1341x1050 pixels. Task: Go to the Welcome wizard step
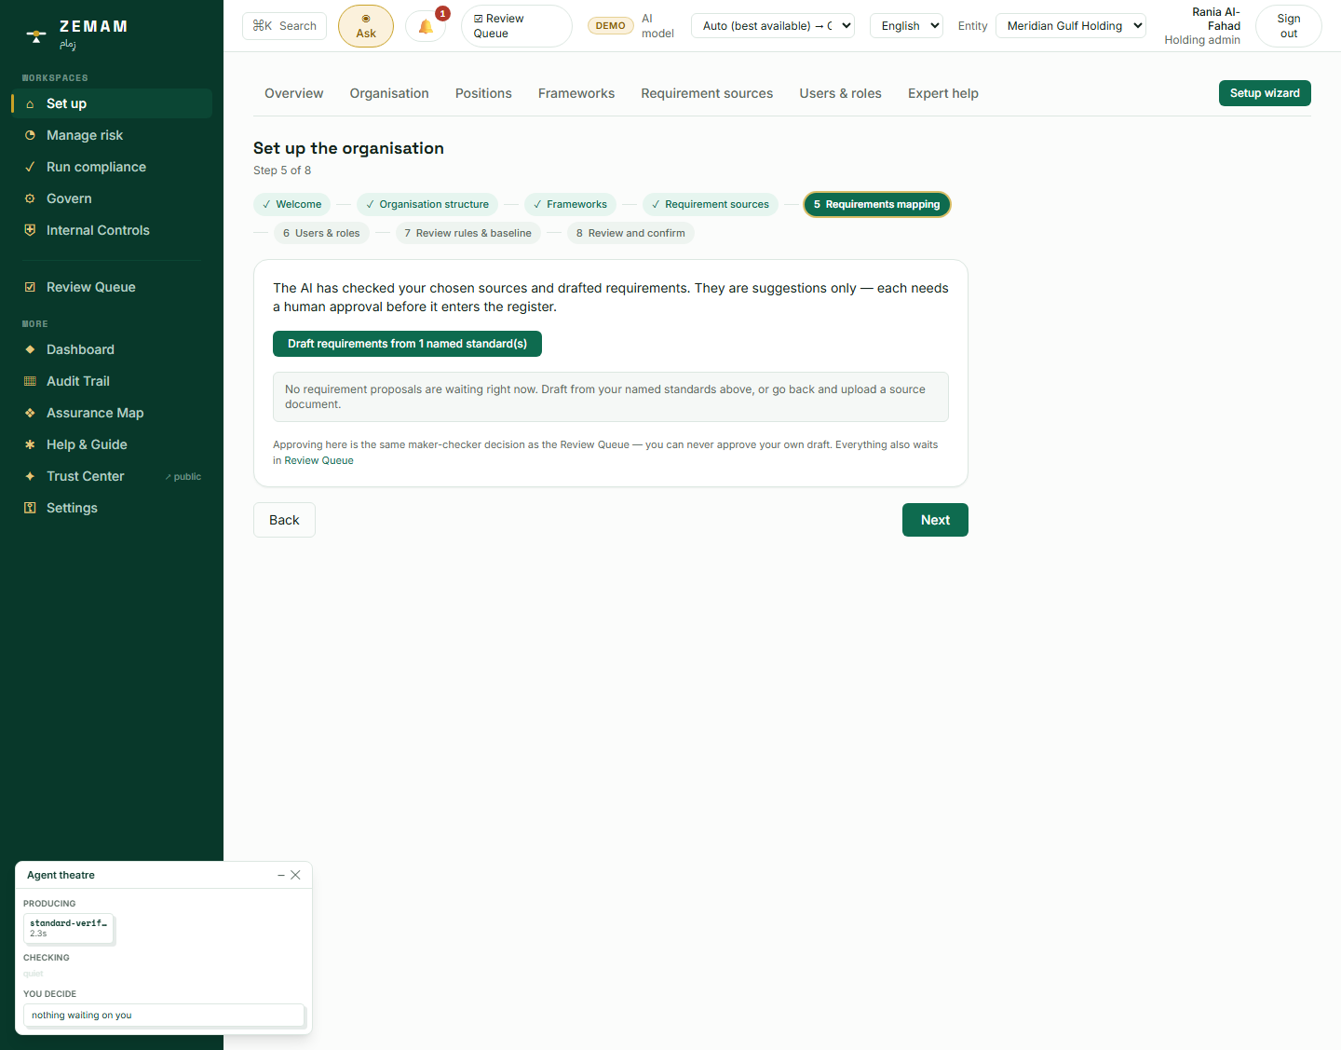pyautogui.click(x=291, y=204)
